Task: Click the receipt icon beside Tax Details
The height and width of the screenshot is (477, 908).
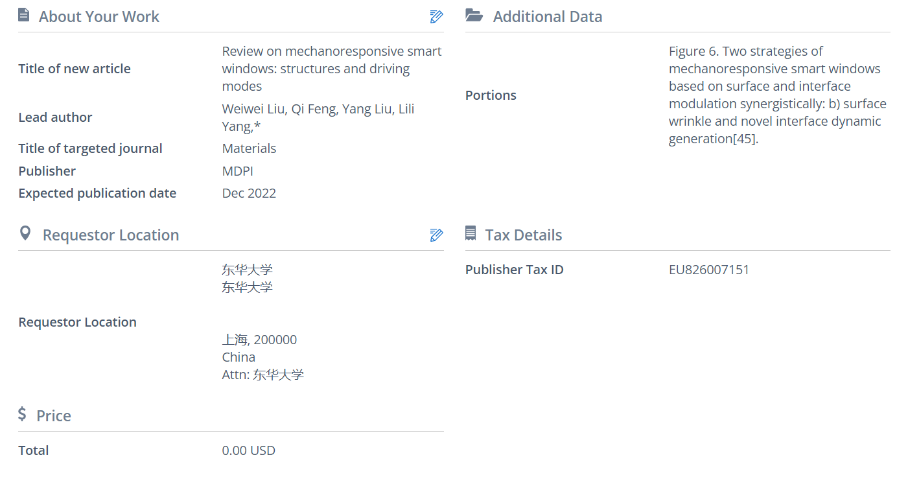Action: click(x=471, y=233)
